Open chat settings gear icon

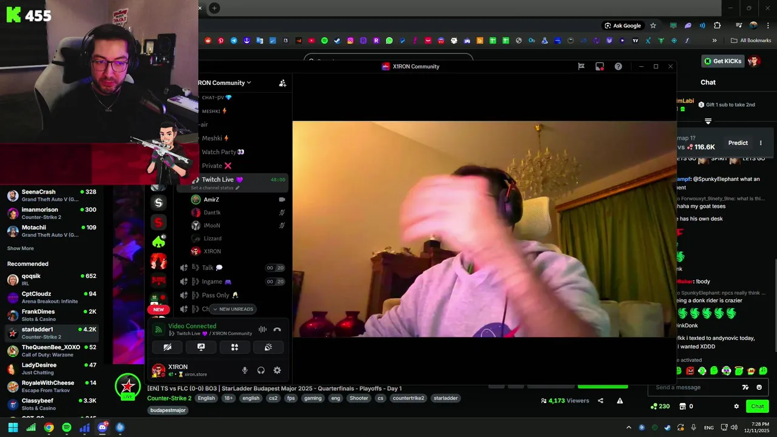point(736,407)
